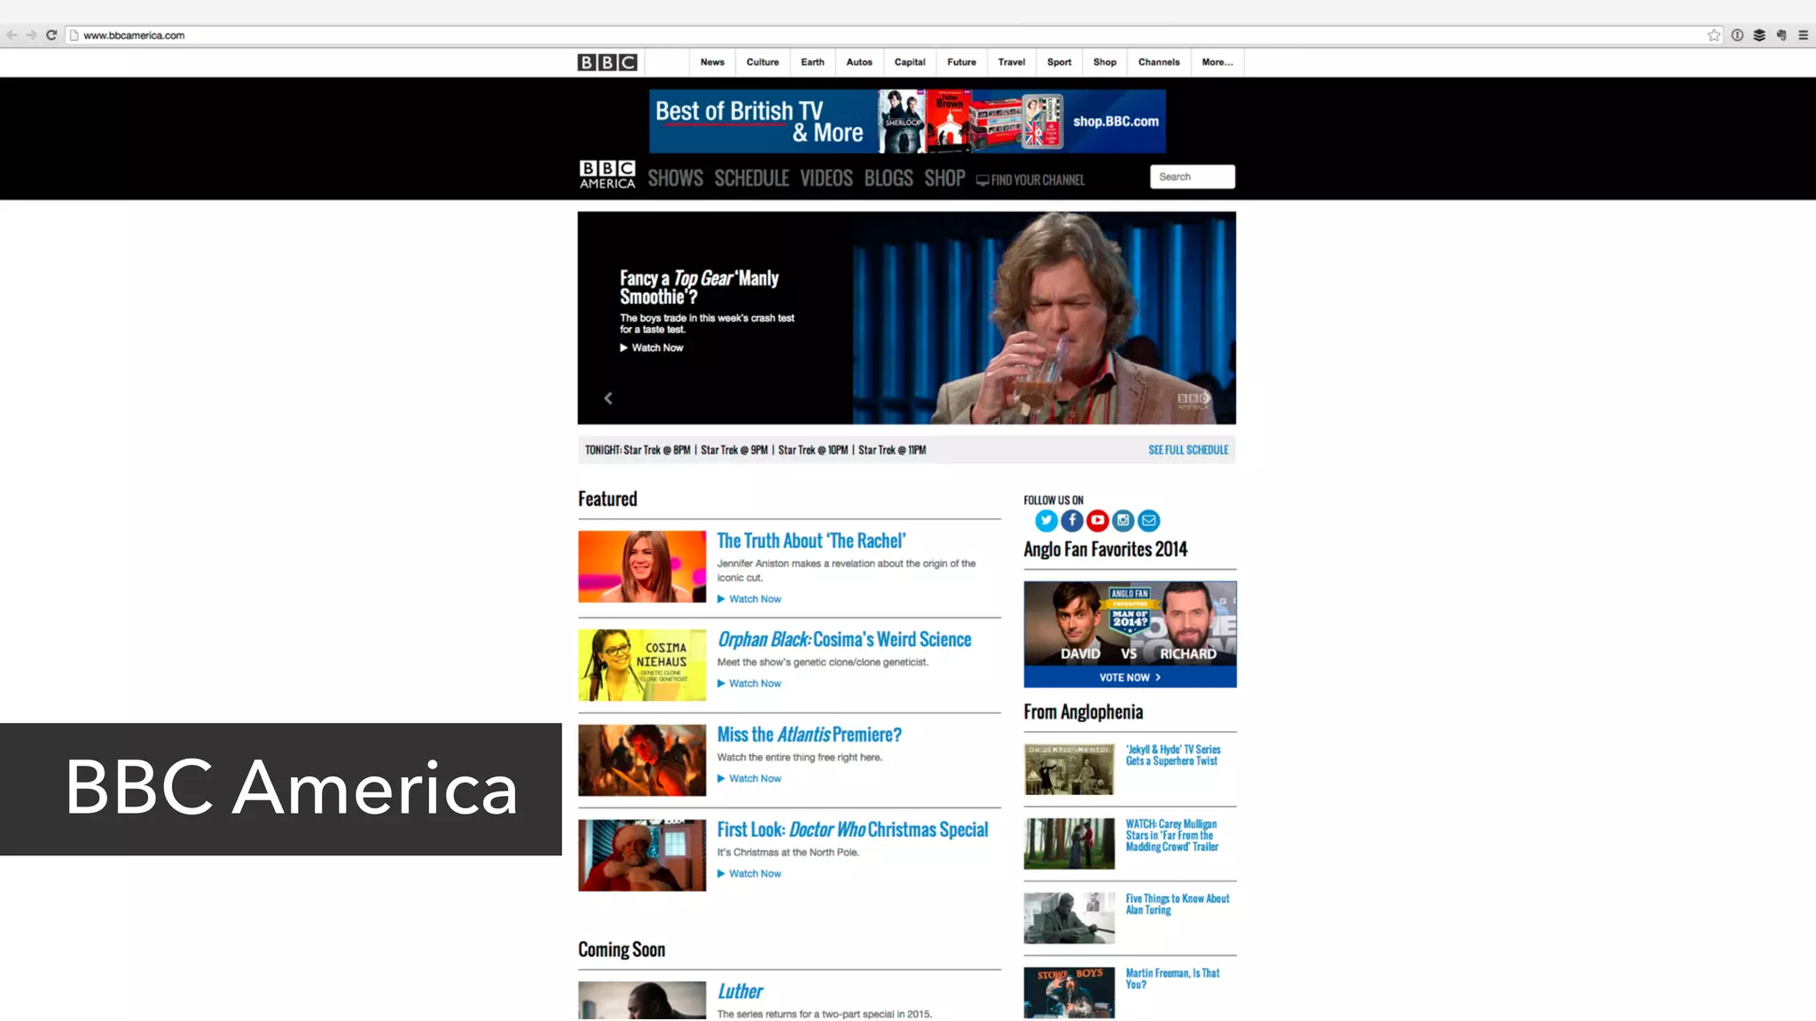
Task: Click Vote Now on Anglo Fan poll
Action: click(1130, 677)
